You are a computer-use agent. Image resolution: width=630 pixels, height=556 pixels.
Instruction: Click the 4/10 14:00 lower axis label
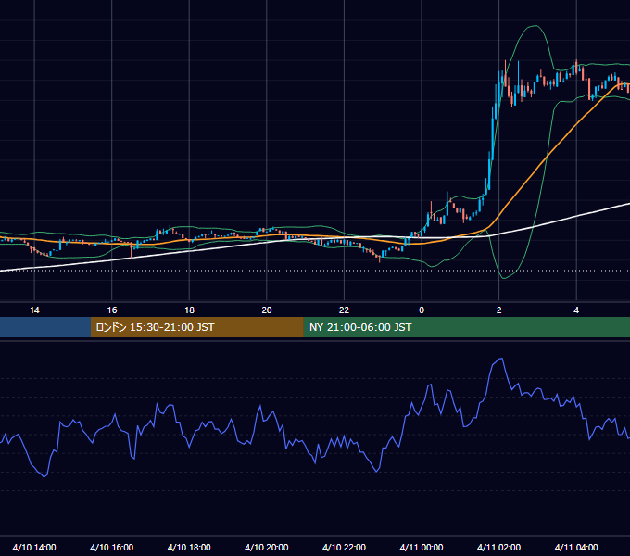point(34,547)
